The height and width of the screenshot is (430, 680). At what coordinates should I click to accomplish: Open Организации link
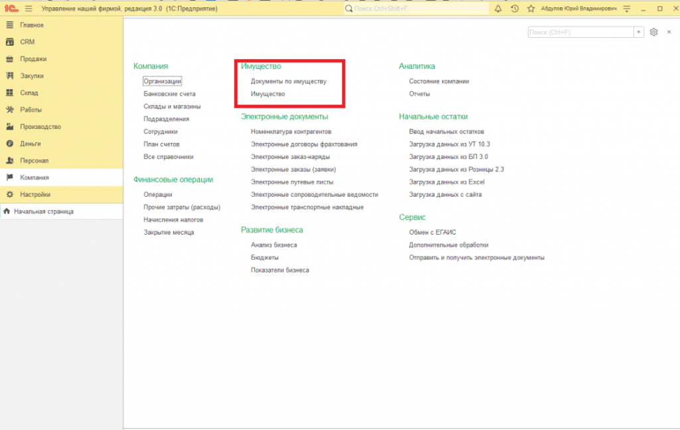pos(162,81)
